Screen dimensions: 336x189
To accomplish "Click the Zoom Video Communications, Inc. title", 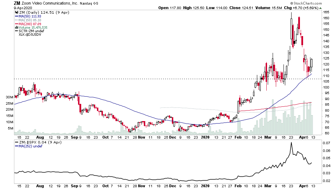I will point(50,3).
